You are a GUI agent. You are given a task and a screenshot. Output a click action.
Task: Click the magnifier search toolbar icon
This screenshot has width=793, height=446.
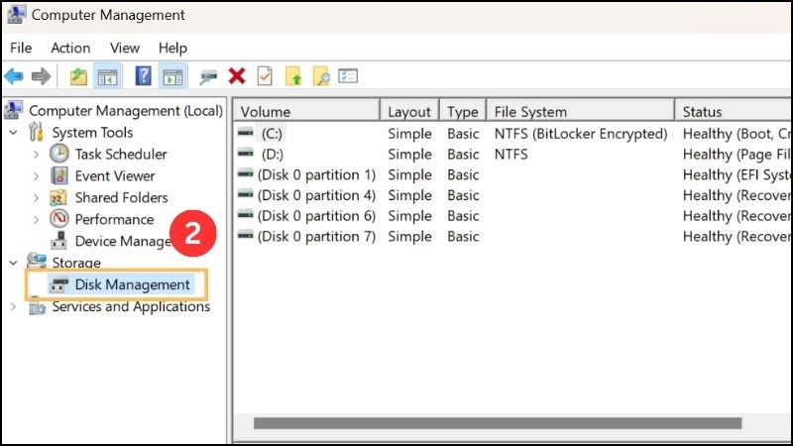click(320, 76)
